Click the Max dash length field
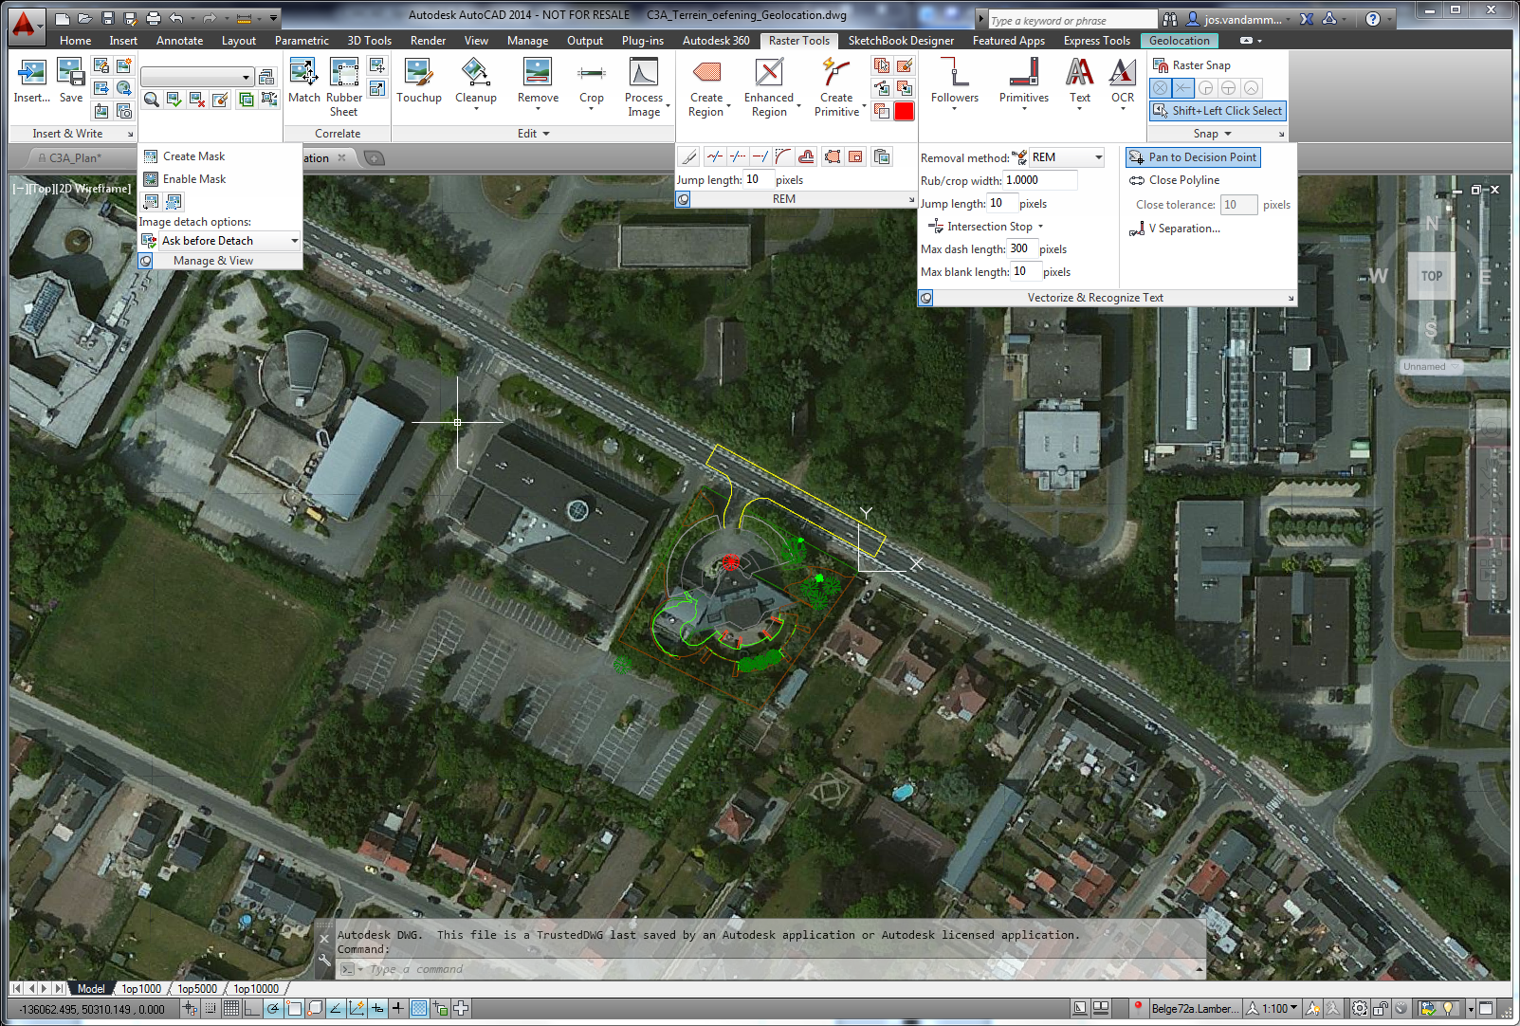This screenshot has height=1026, width=1520. (1021, 248)
